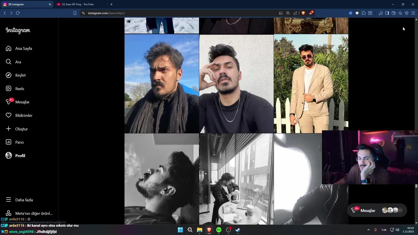Viewport: 418px width, 235px height.
Task: Open volume control in tray
Action: [x=397, y=230]
